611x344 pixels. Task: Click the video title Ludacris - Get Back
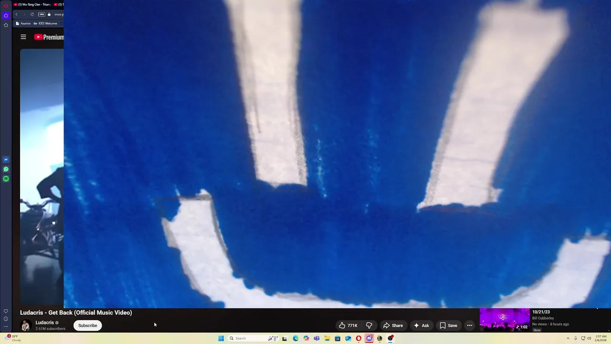point(76,312)
